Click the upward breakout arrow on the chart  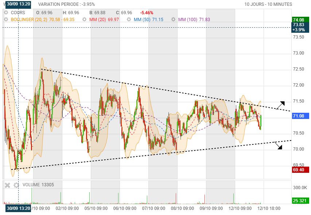click(x=280, y=105)
